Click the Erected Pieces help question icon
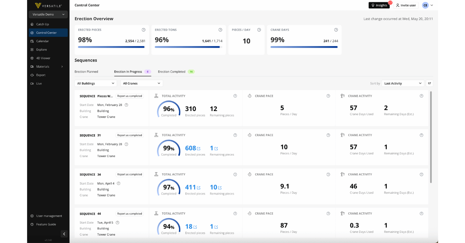 (143, 30)
